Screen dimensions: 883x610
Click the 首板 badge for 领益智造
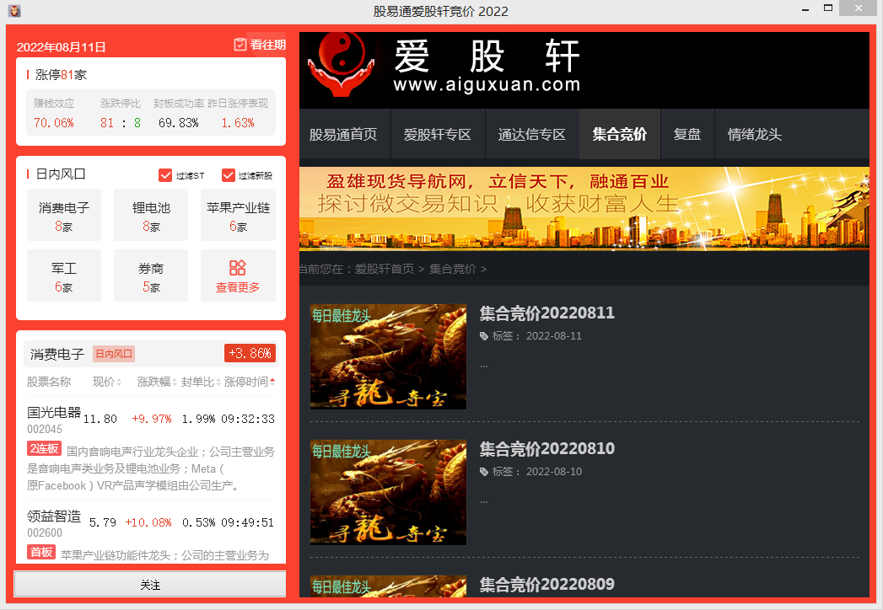(x=41, y=553)
